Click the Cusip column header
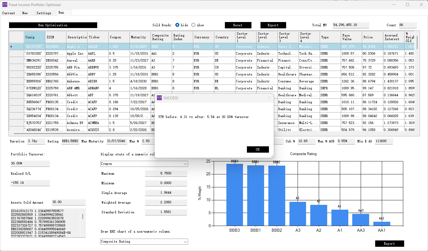The height and width of the screenshot is (251, 428). point(34,37)
